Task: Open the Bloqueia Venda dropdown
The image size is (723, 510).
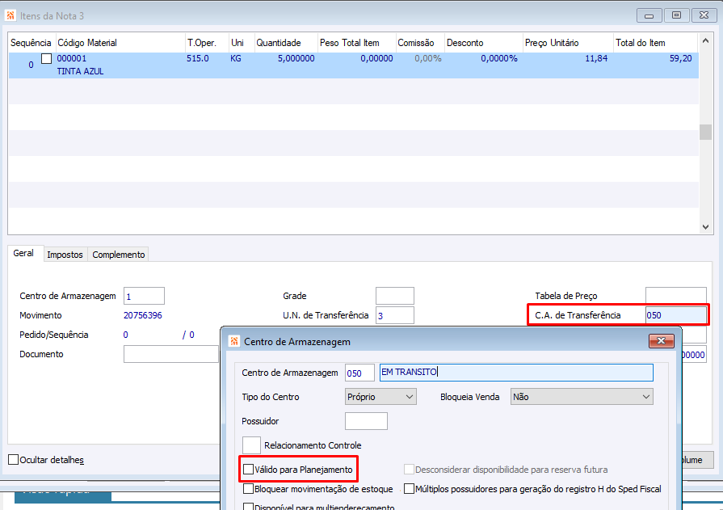Action: point(582,397)
